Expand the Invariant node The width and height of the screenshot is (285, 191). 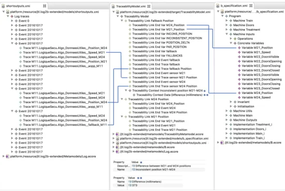coord(231,102)
